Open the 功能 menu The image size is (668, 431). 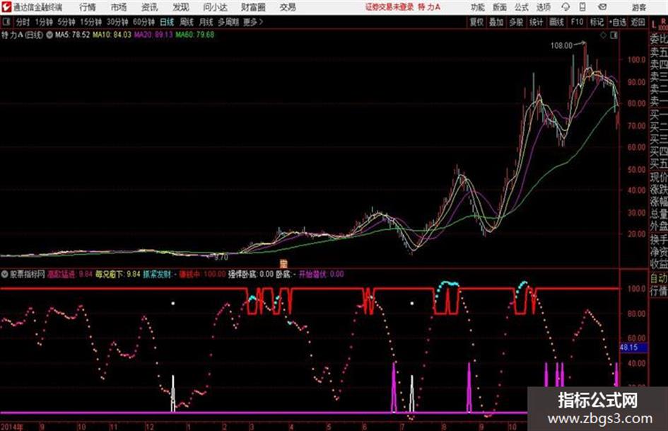[x=478, y=7]
